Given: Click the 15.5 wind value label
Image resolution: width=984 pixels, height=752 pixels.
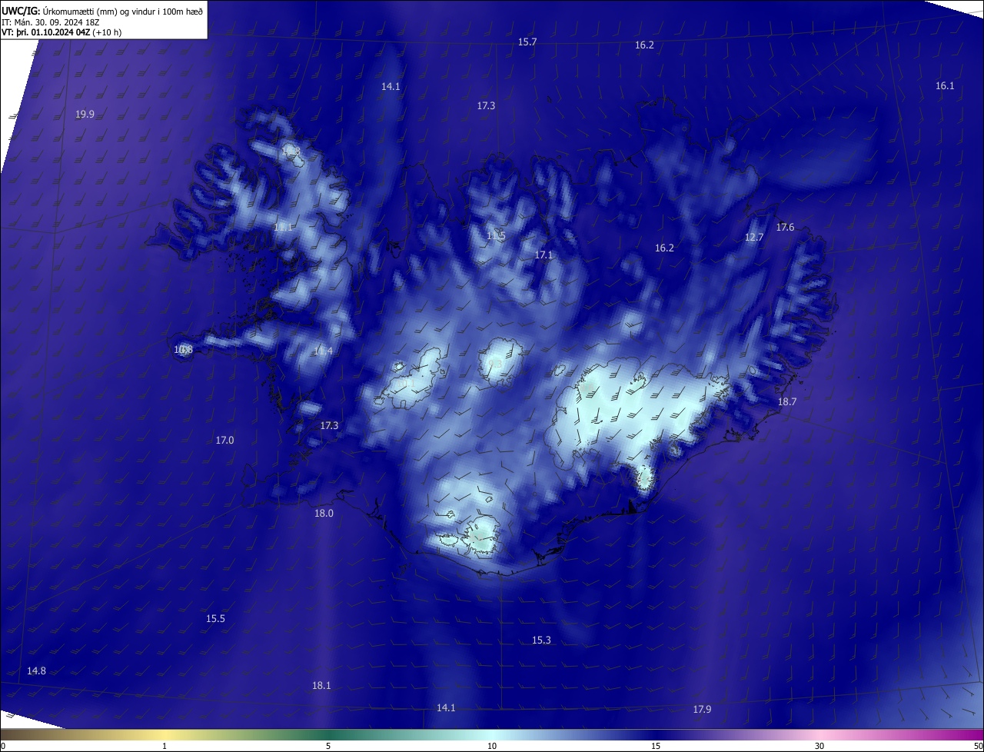Looking at the screenshot, I should [215, 619].
